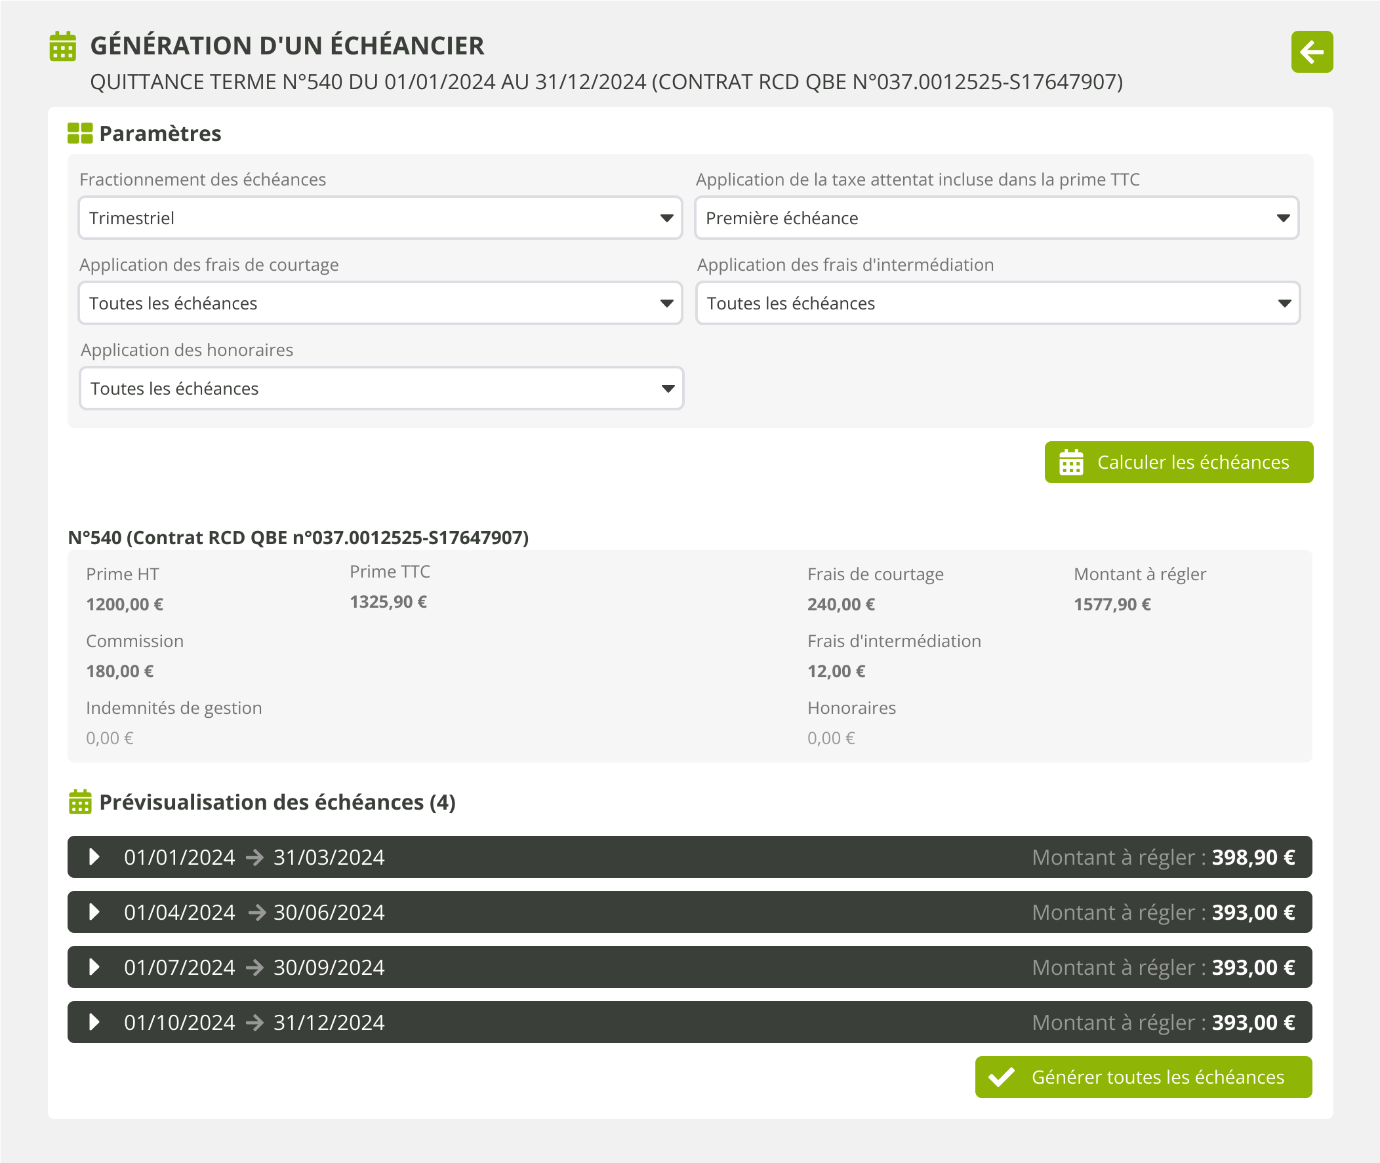Screen dimensions: 1380x1163
Task: Open the frais de courtage application dropdown
Action: 380,304
